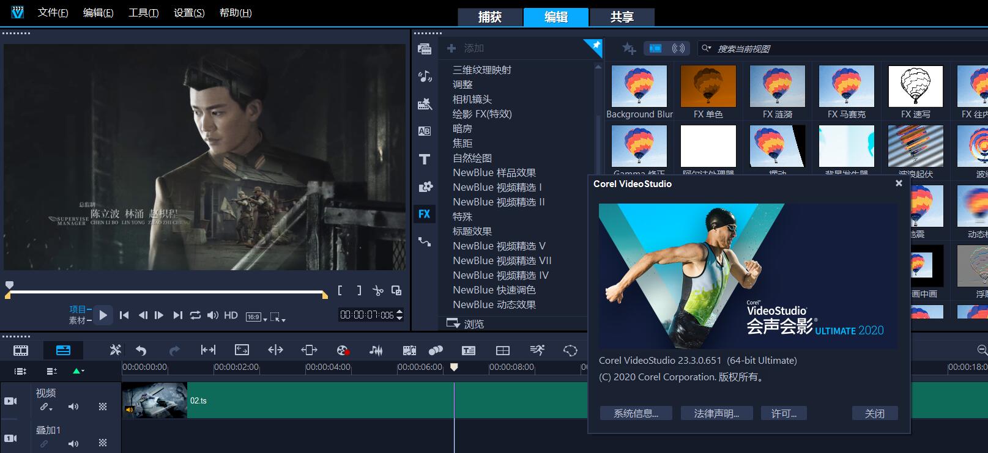This screenshot has height=453, width=988.
Task: Toggle HD preview mode
Action: (231, 315)
